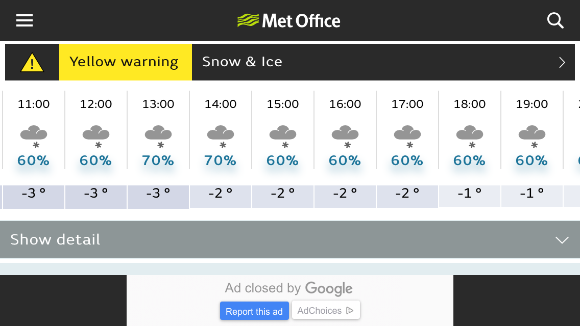Select the 17:00 forecast column
This screenshot has width=580, height=326.
[x=407, y=149]
